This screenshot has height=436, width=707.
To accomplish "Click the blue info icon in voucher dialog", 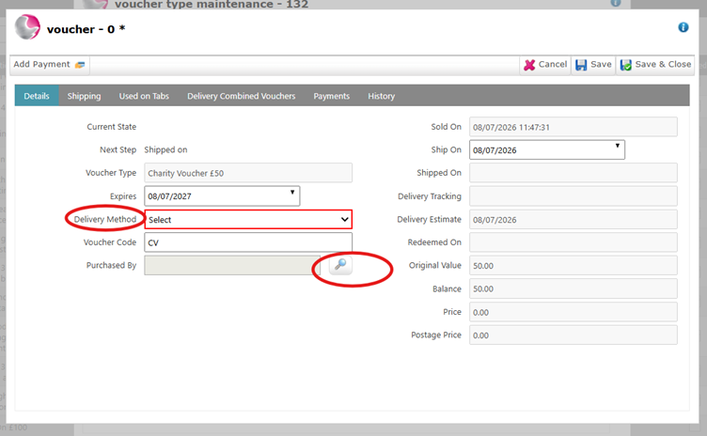I will [683, 27].
